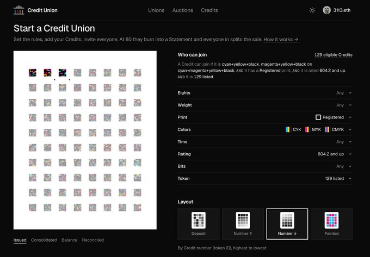370x257 pixels.
Task: Click the first highlighted Credit thumbnail
Action: pos(33,73)
